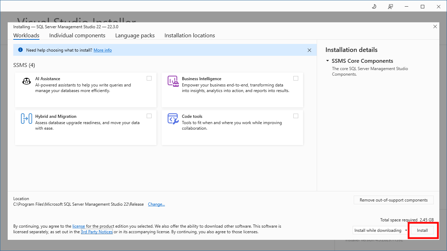
Task: Open the Installation locations tab
Action: click(x=190, y=36)
